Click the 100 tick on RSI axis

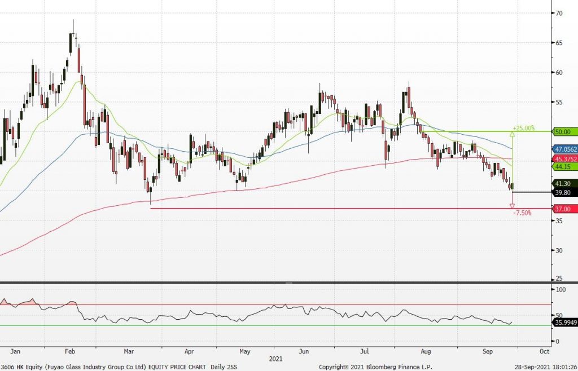click(561, 290)
